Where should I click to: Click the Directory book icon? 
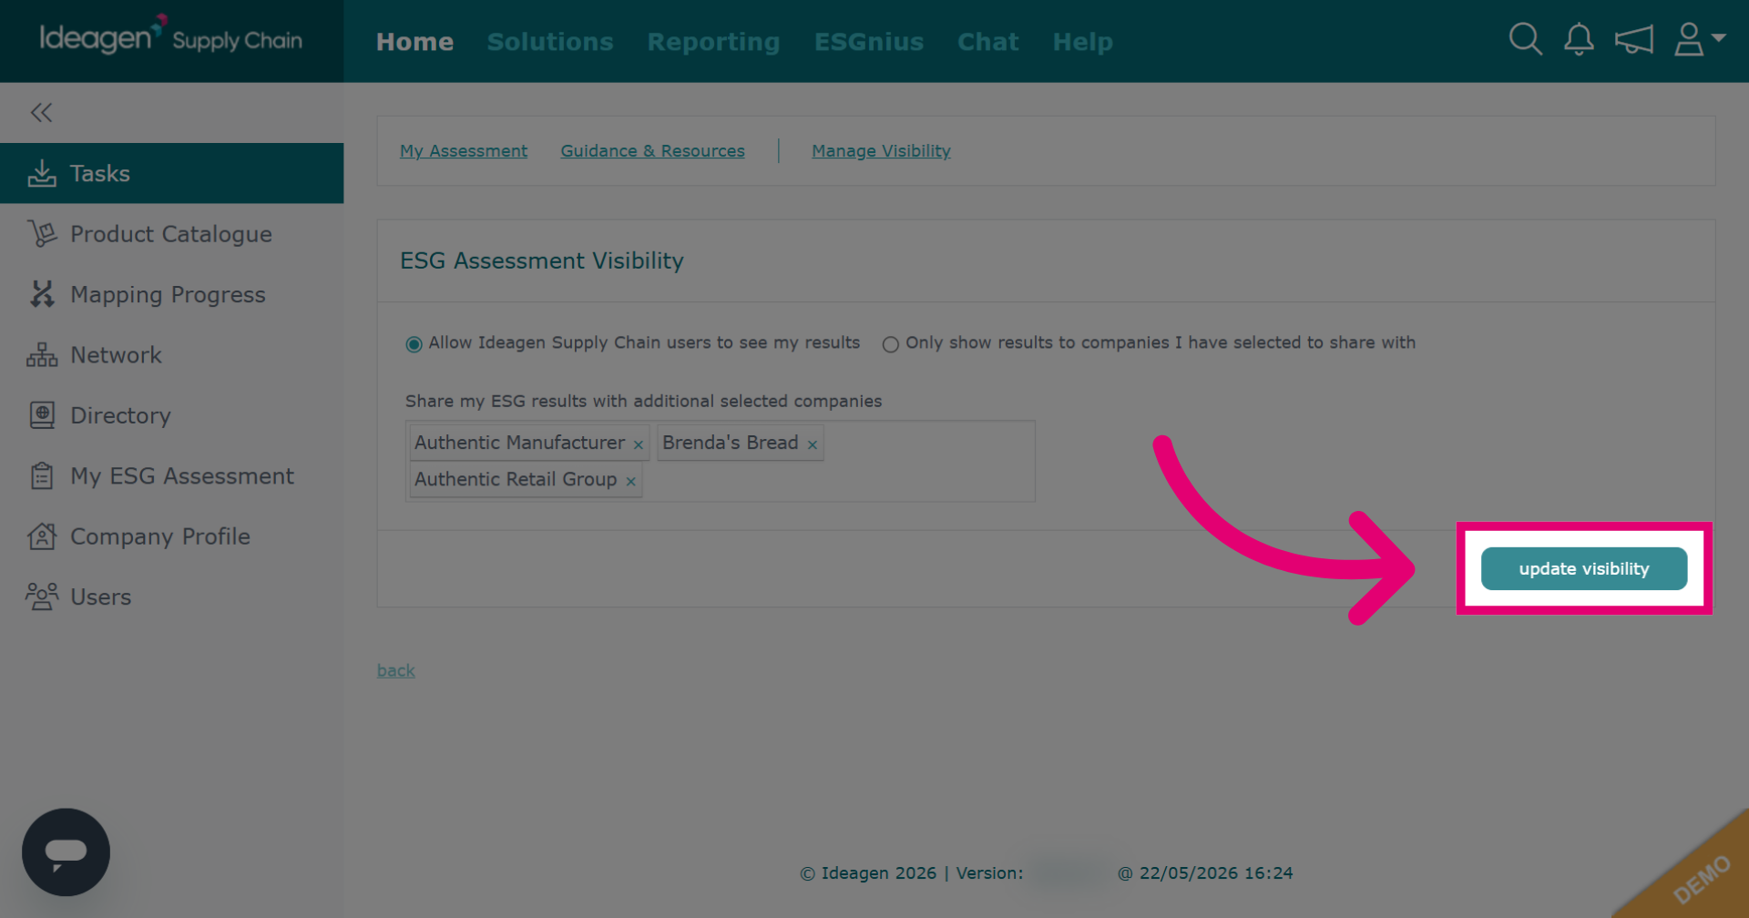pyautogui.click(x=42, y=415)
